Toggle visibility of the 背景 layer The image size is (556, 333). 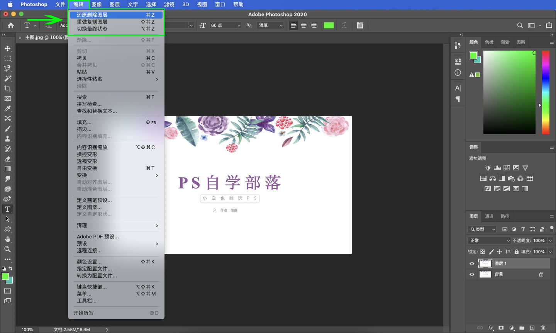pyautogui.click(x=472, y=274)
